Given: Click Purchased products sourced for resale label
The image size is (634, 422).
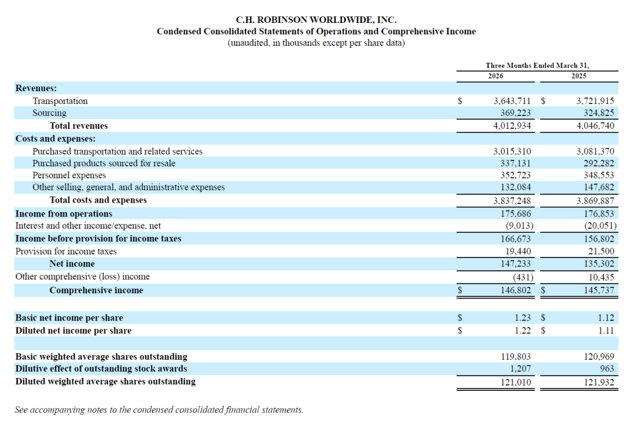Looking at the screenshot, I should tap(104, 163).
